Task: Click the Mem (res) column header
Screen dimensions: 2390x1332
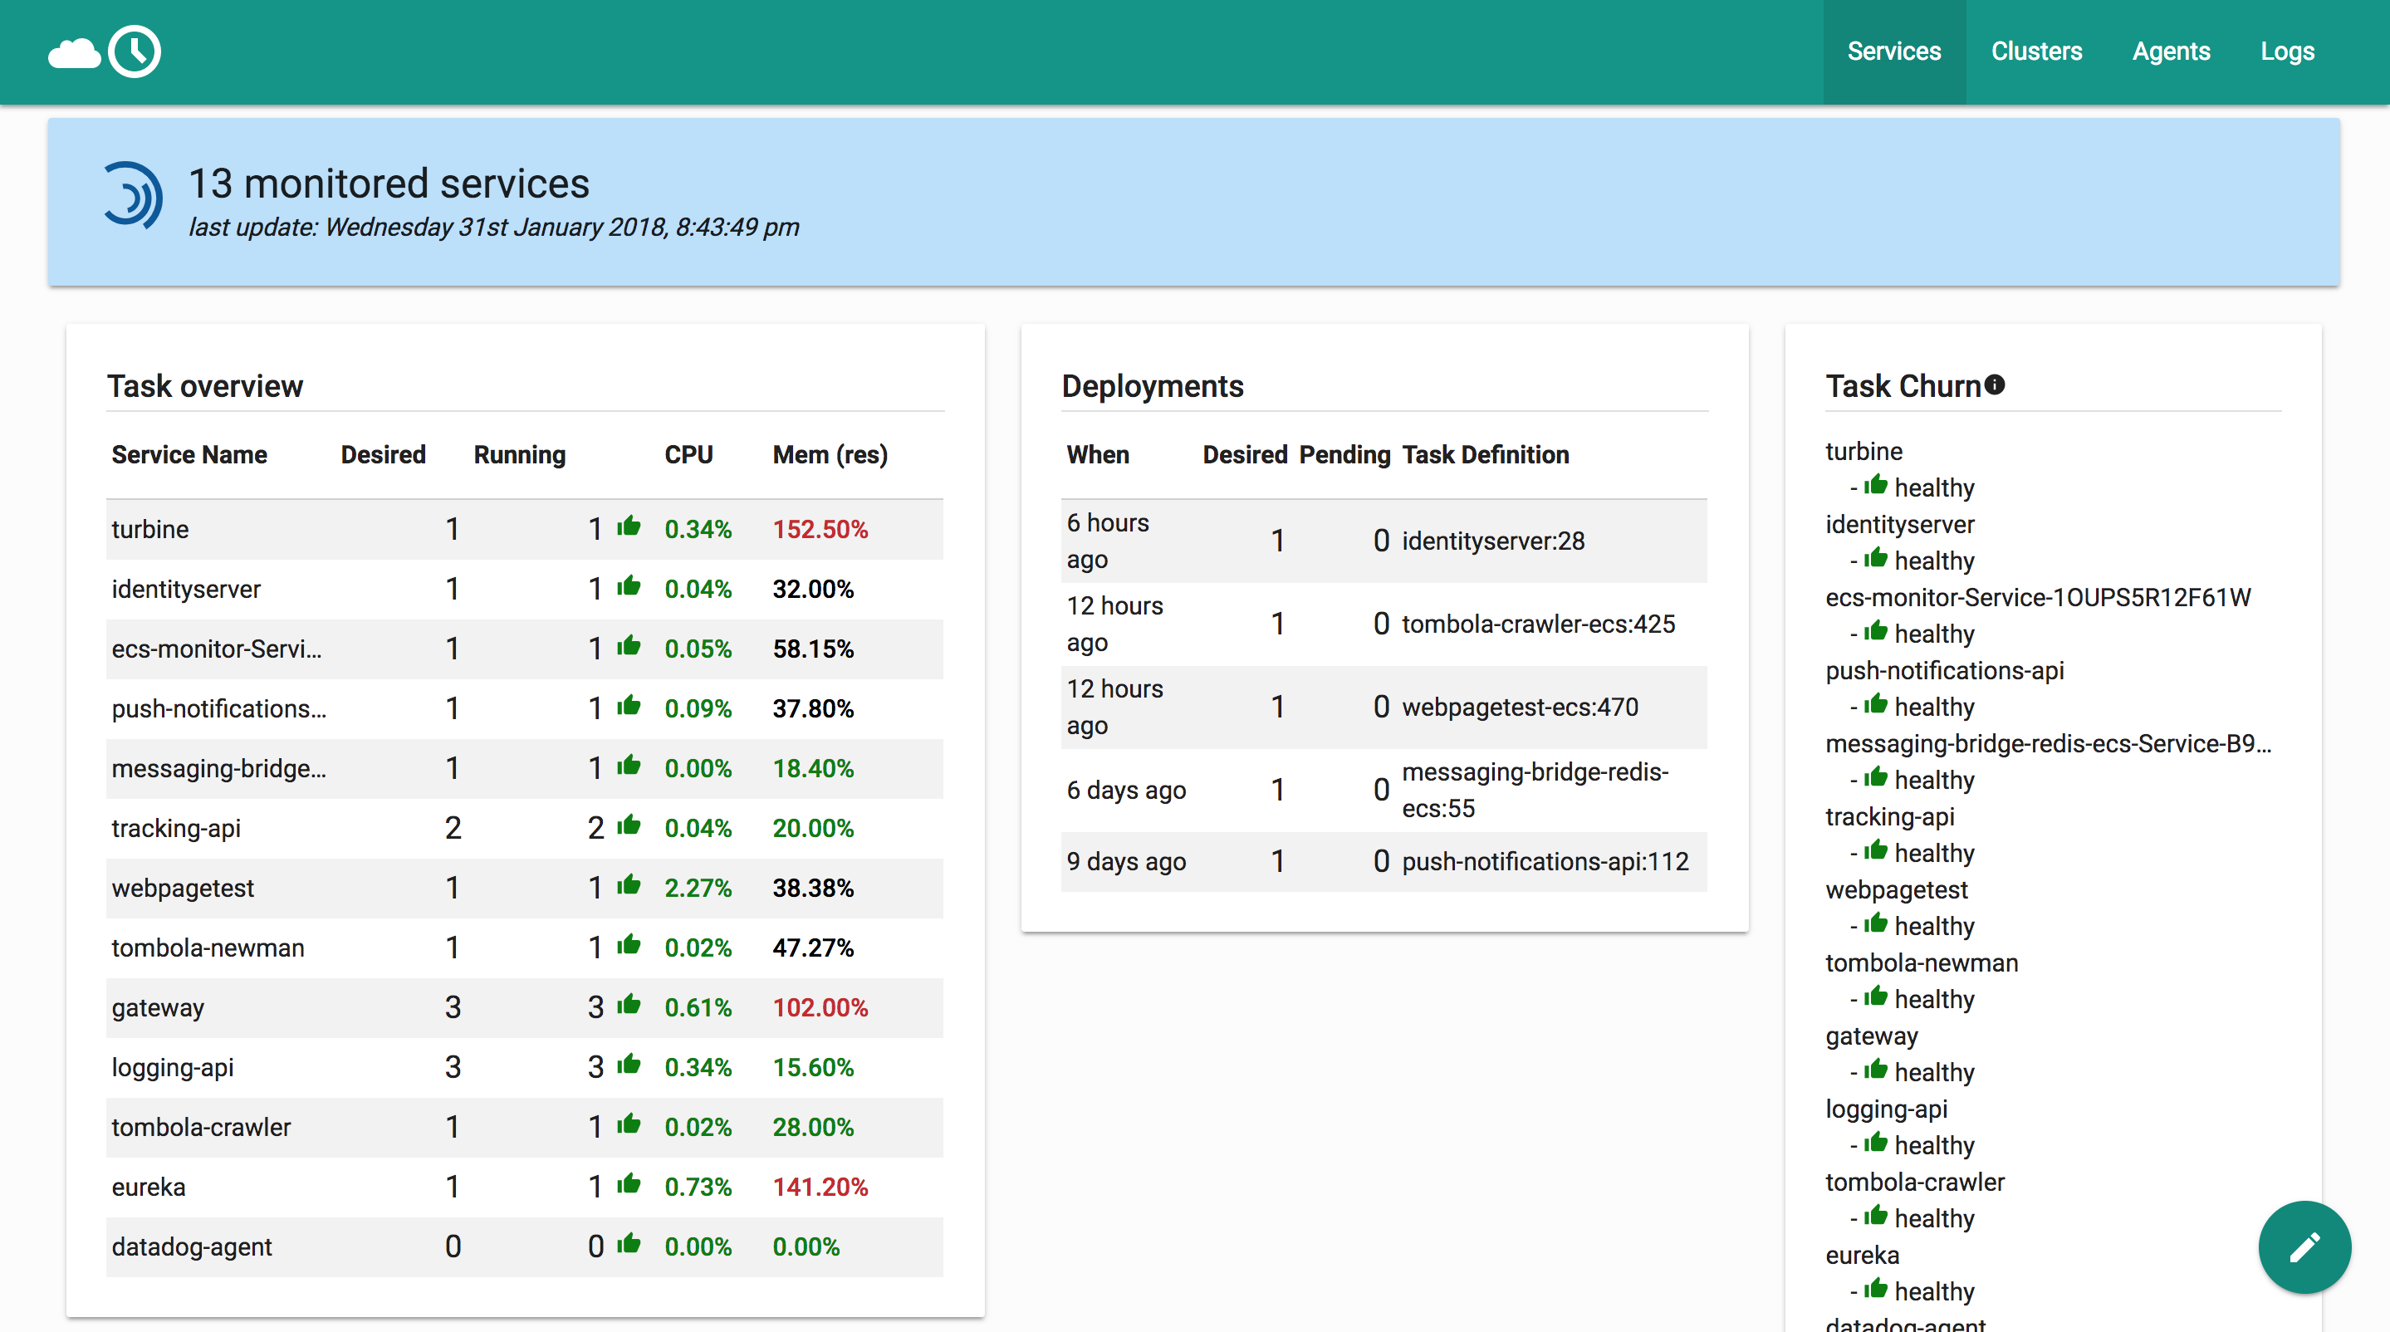Action: pos(830,454)
